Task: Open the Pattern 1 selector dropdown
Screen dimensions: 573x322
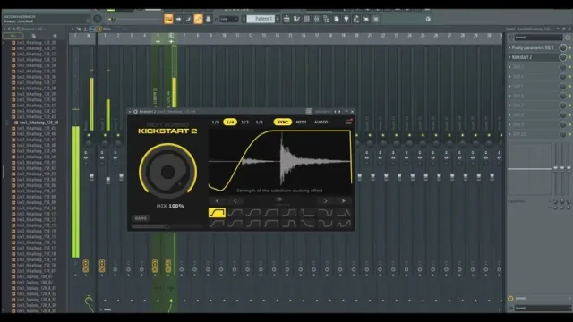Action: [278, 19]
